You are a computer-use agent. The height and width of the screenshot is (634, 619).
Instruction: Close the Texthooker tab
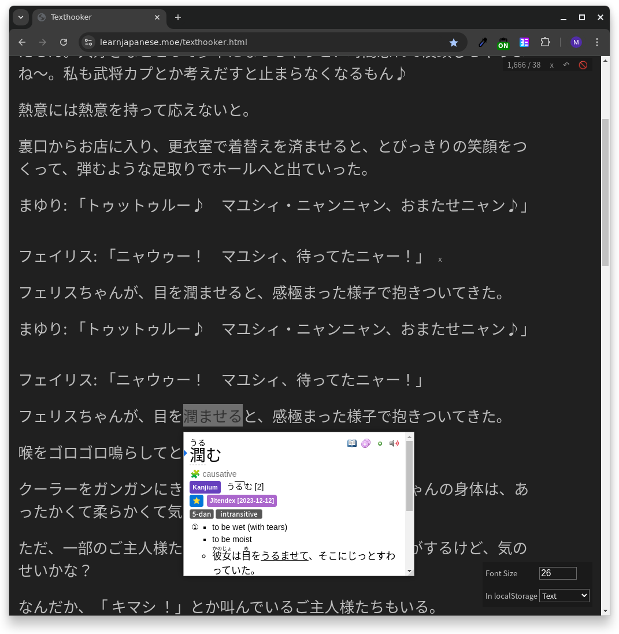[157, 17]
